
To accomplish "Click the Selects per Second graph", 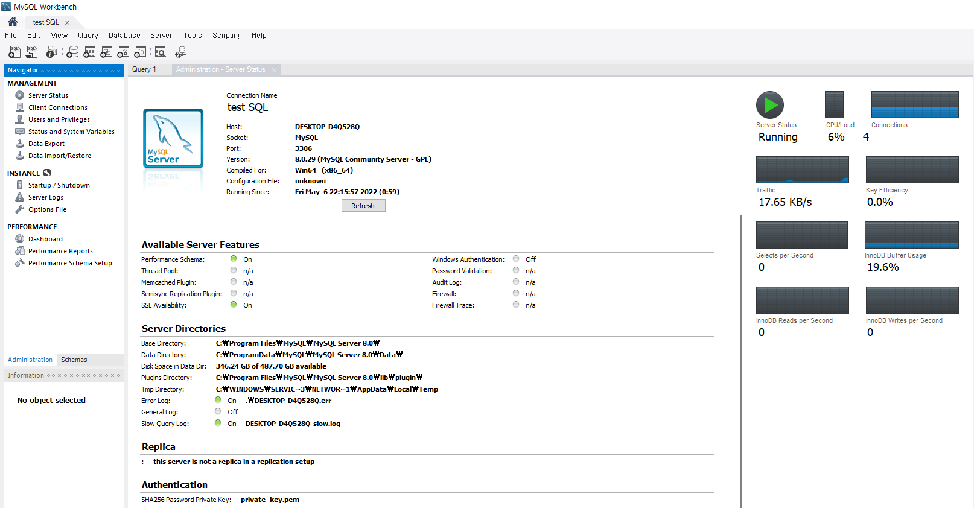I will pyautogui.click(x=802, y=235).
